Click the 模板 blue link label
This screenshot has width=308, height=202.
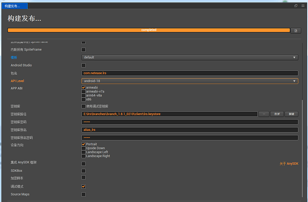click(x=14, y=57)
